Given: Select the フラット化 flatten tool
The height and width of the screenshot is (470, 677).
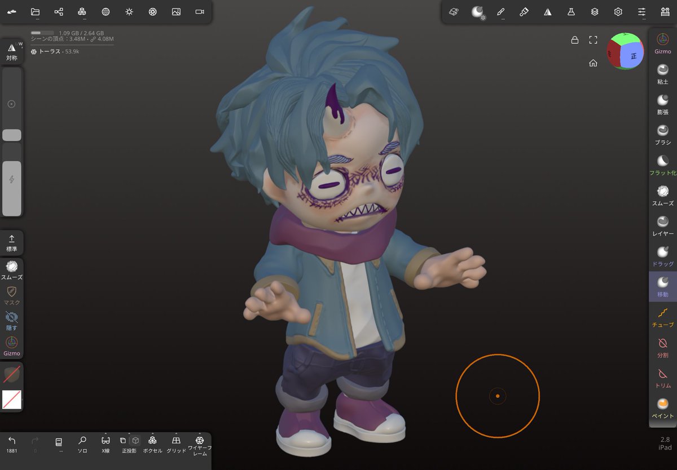Looking at the screenshot, I should (x=663, y=165).
